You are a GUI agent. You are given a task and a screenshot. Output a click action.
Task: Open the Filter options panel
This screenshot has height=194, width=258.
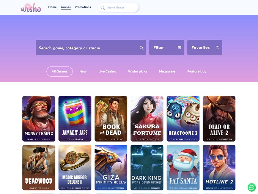tap(167, 47)
